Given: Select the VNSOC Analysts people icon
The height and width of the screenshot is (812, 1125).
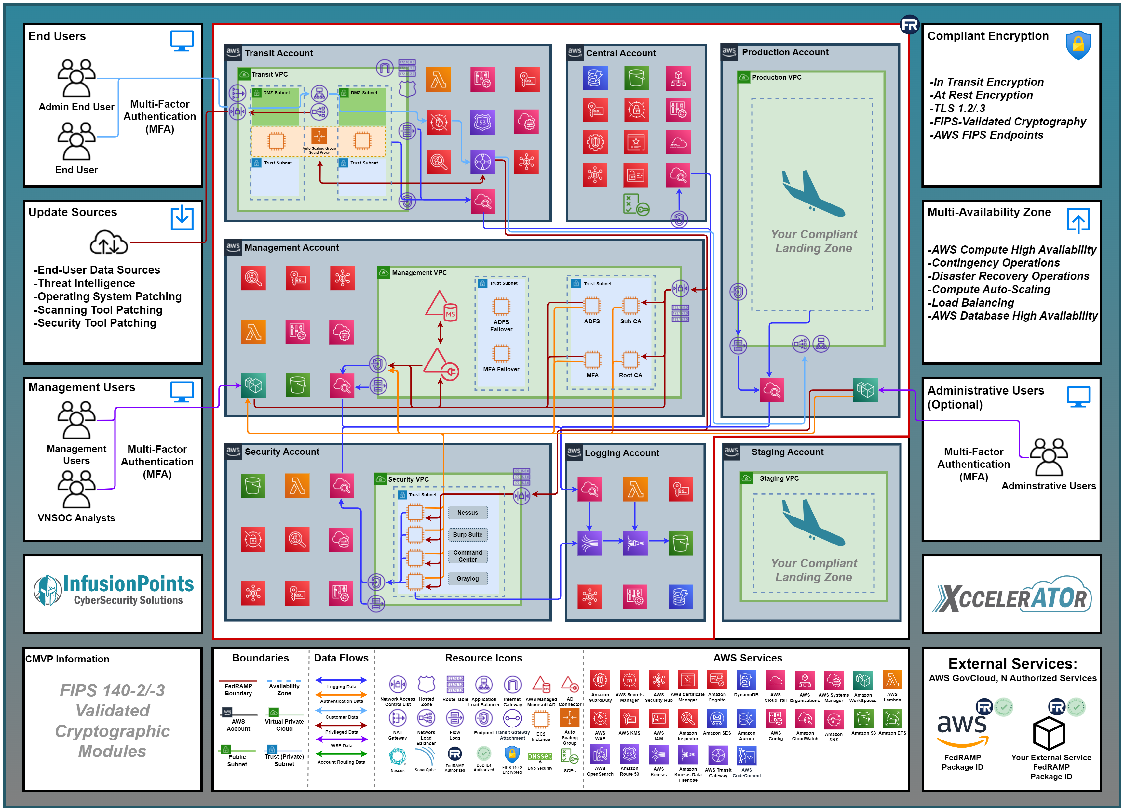Looking at the screenshot, I should (x=76, y=489).
